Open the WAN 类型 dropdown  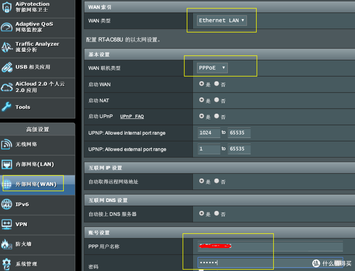click(222, 20)
